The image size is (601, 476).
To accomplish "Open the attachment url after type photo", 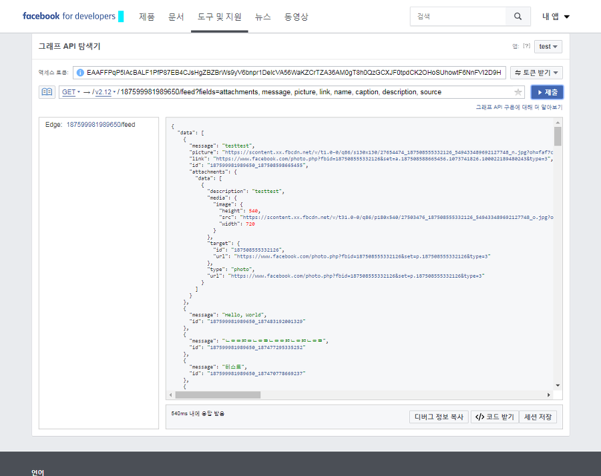I will click(356, 276).
